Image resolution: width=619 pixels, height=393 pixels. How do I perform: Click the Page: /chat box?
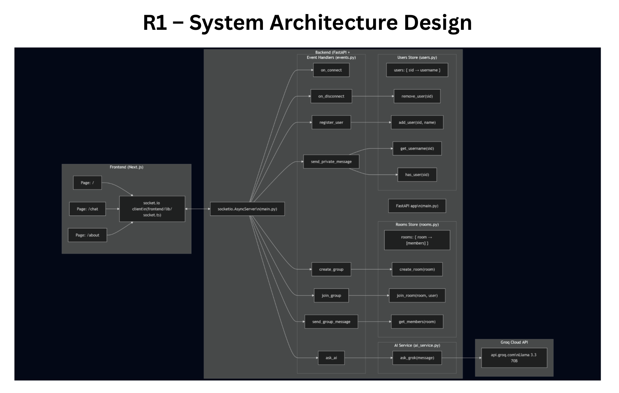[x=87, y=209]
